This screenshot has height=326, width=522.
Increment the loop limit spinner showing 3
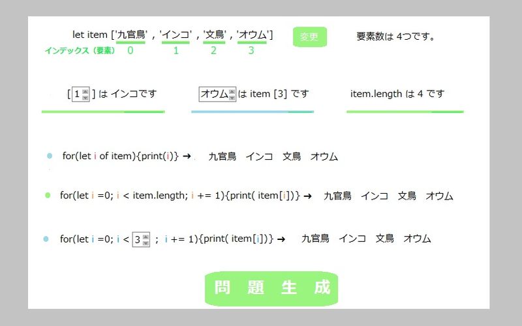point(146,236)
